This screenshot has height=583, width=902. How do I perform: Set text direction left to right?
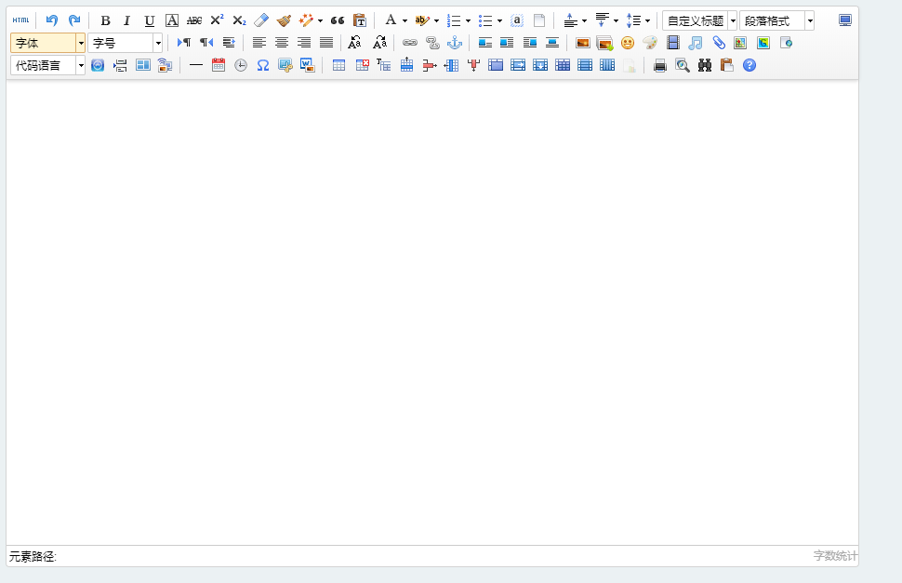pyautogui.click(x=184, y=43)
